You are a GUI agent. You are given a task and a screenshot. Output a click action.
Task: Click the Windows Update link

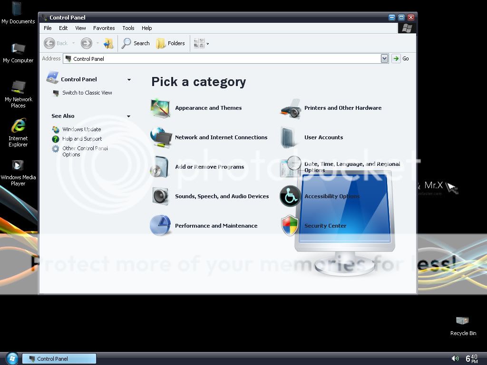[x=81, y=129]
